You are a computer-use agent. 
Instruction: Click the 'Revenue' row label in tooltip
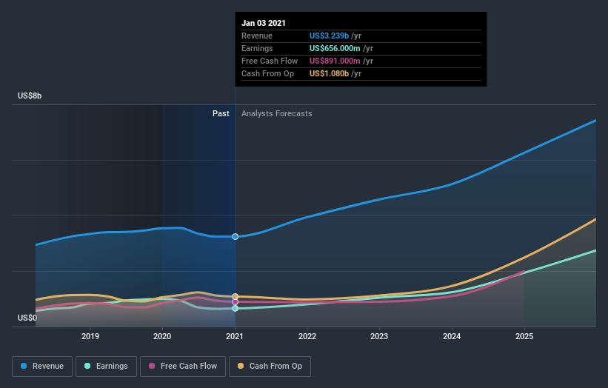[x=257, y=36]
